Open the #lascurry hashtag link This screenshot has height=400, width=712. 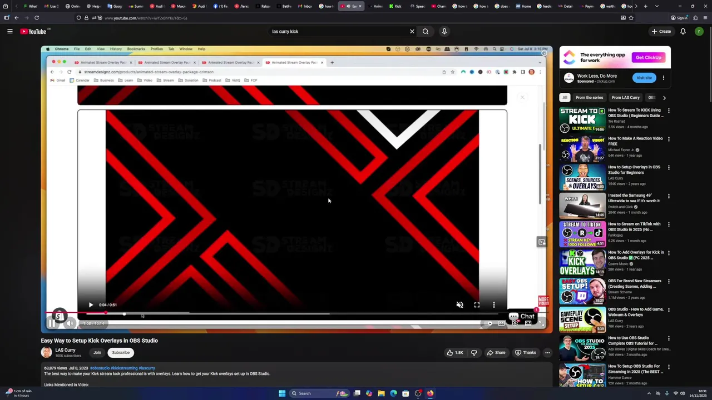pos(147,368)
